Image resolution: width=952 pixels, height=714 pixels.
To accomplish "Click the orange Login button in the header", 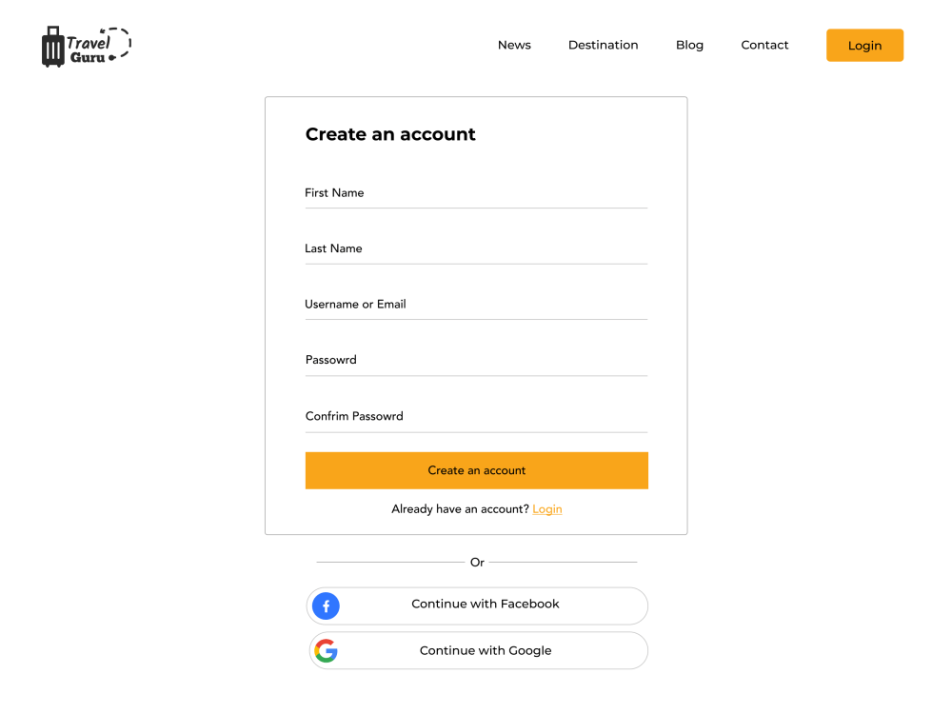I will tap(864, 45).
